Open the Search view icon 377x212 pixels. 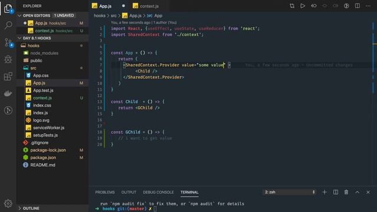tap(8, 25)
